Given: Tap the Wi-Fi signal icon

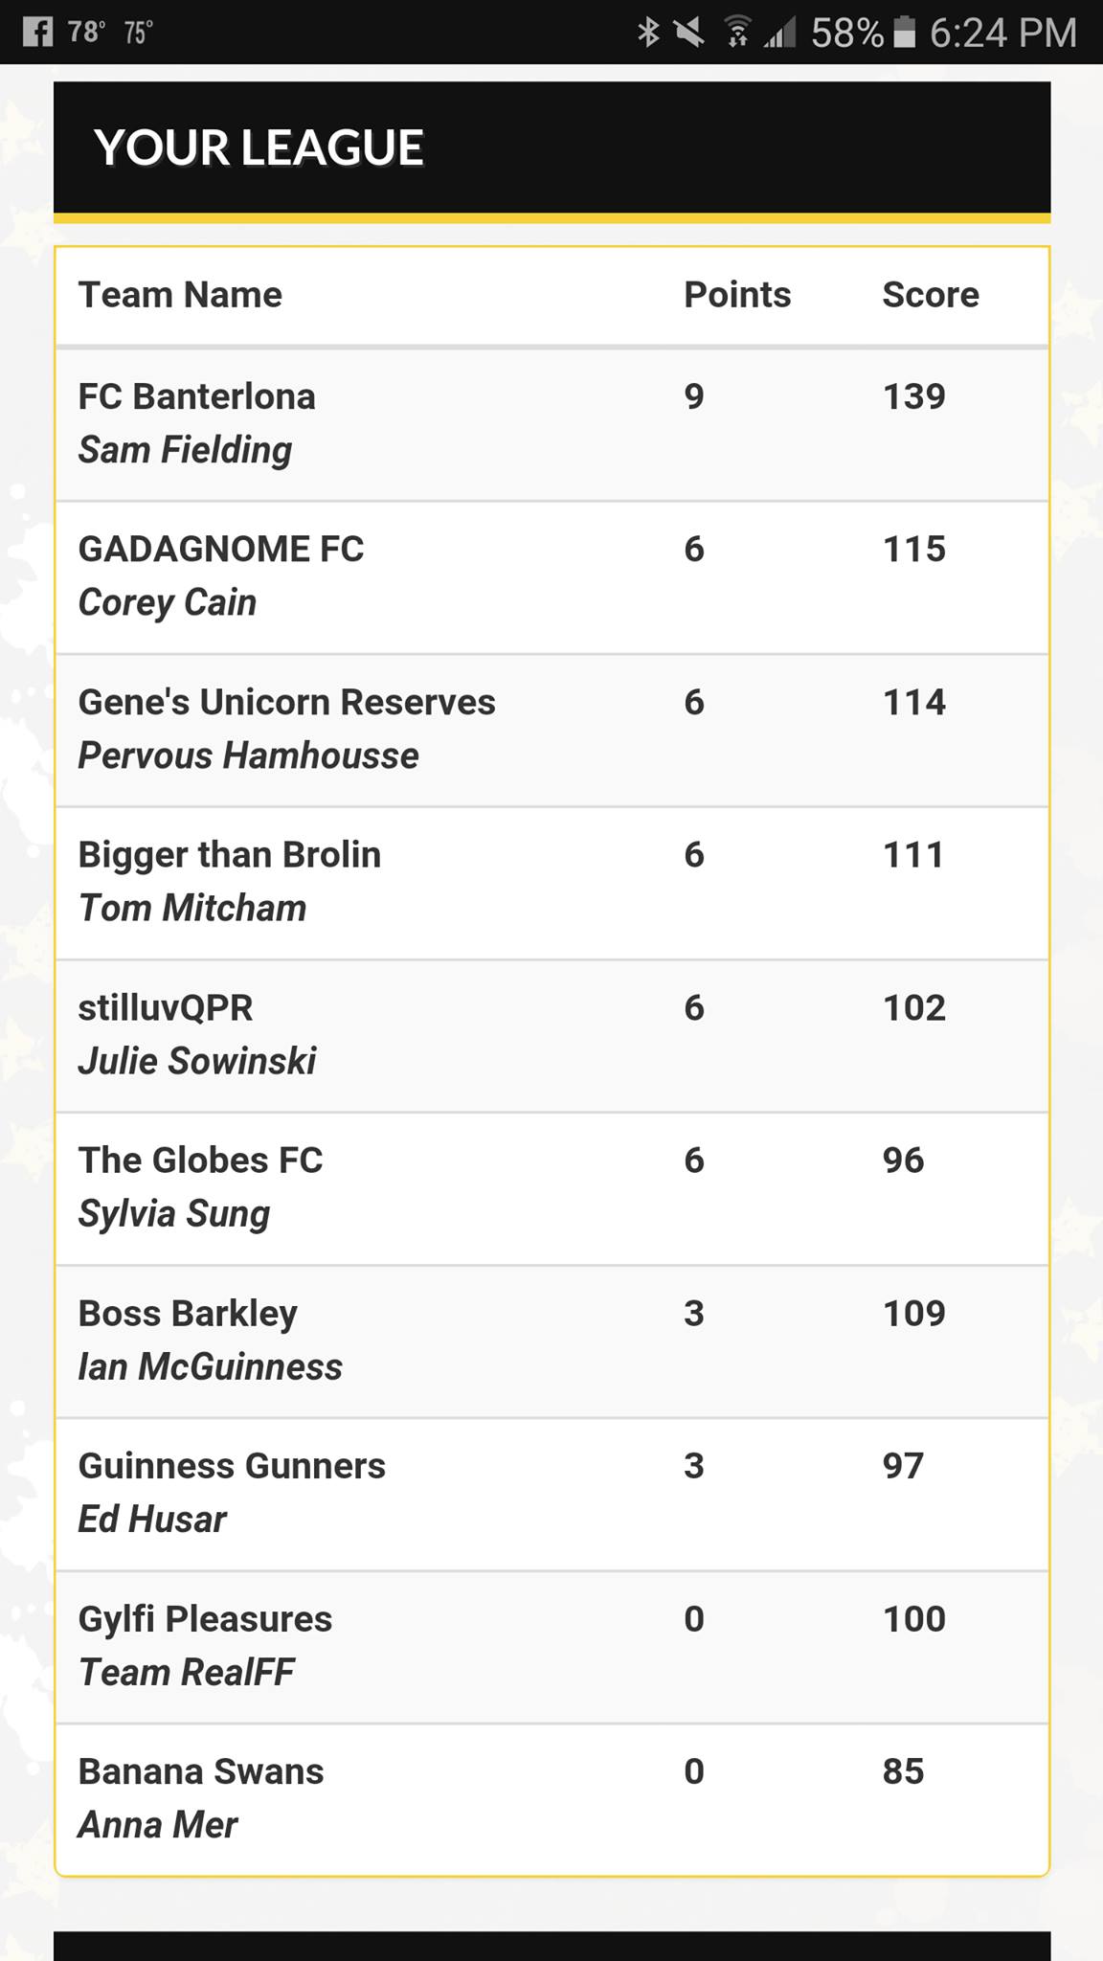Looking at the screenshot, I should coord(737,33).
